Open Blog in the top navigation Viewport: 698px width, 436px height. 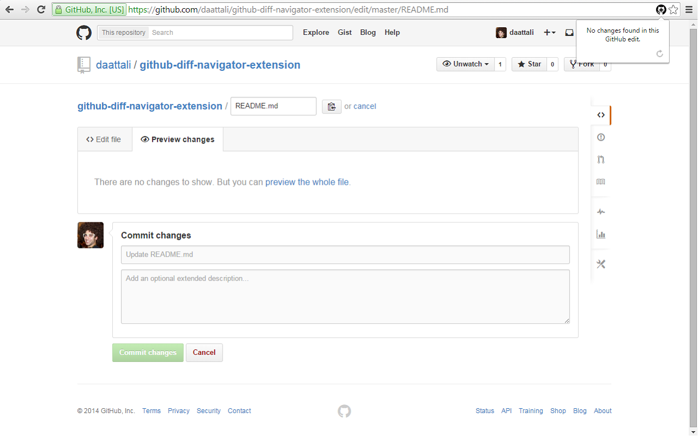click(x=368, y=33)
